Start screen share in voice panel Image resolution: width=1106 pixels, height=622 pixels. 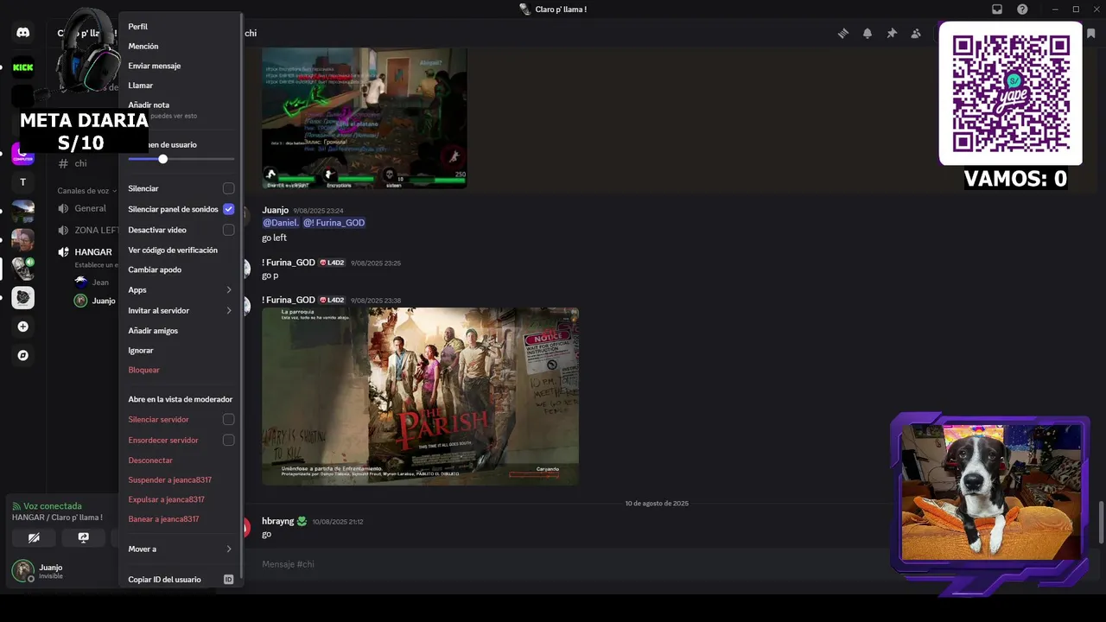point(83,537)
